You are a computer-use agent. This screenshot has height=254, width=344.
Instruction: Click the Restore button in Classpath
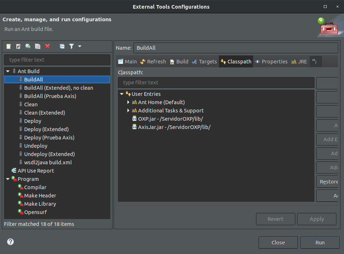point(327,182)
